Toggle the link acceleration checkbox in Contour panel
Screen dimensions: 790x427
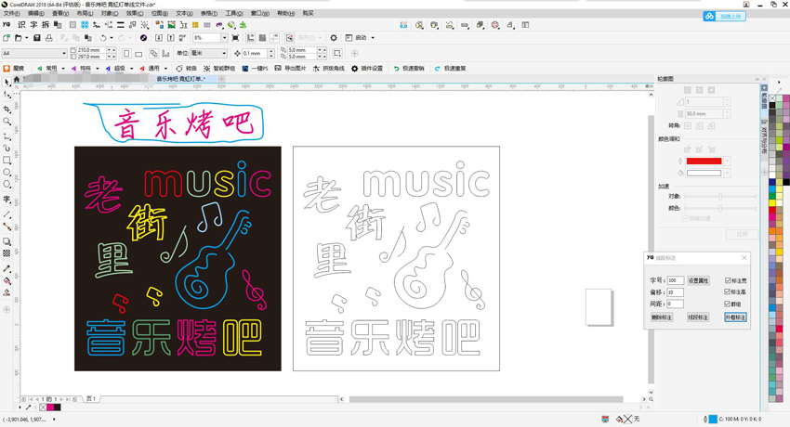click(x=685, y=218)
